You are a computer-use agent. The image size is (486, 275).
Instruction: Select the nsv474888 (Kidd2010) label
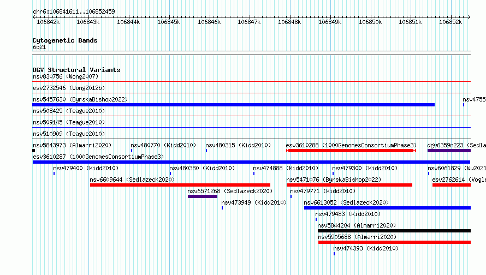286,168
